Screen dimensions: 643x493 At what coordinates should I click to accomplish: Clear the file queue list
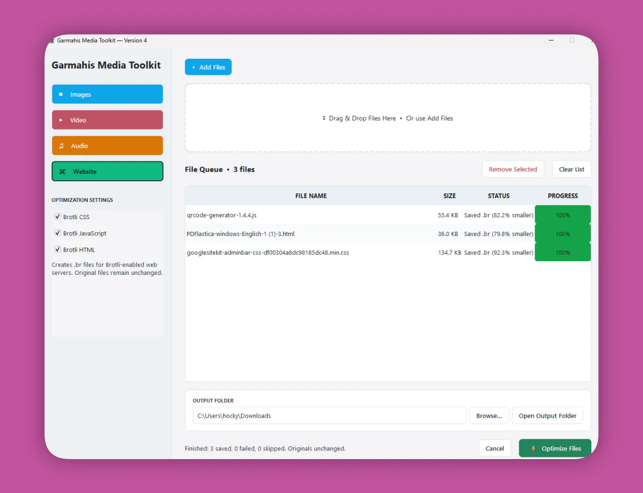pyautogui.click(x=572, y=170)
